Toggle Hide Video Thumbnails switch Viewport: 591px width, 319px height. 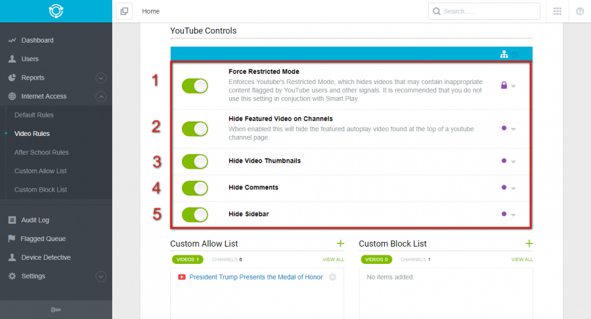(195, 161)
